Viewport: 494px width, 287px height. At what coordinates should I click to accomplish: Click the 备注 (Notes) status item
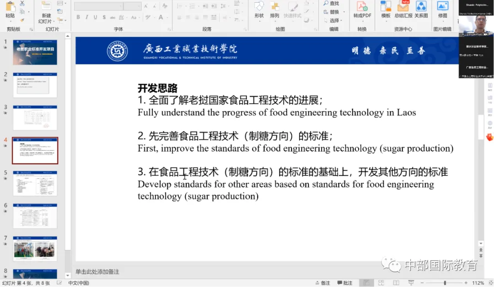tap(324, 282)
